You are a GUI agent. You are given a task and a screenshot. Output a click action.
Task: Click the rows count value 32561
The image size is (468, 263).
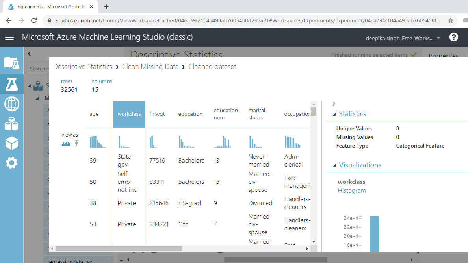[69, 90]
